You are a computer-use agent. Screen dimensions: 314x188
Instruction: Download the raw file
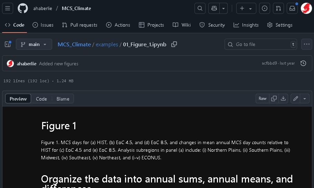click(x=283, y=98)
